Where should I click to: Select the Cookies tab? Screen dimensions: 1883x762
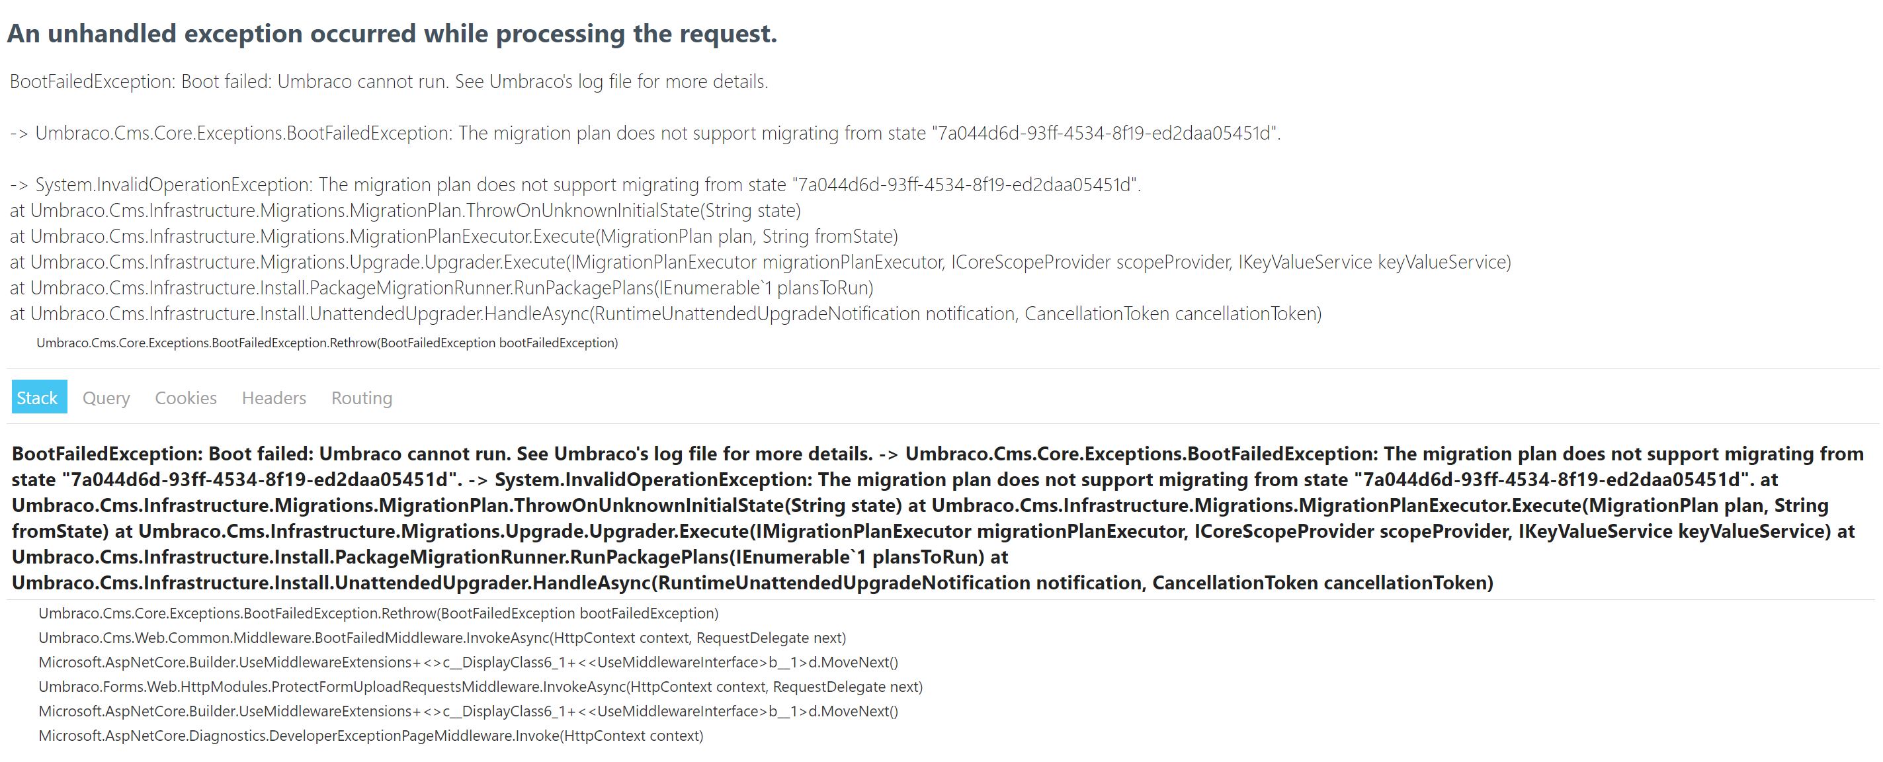[186, 397]
